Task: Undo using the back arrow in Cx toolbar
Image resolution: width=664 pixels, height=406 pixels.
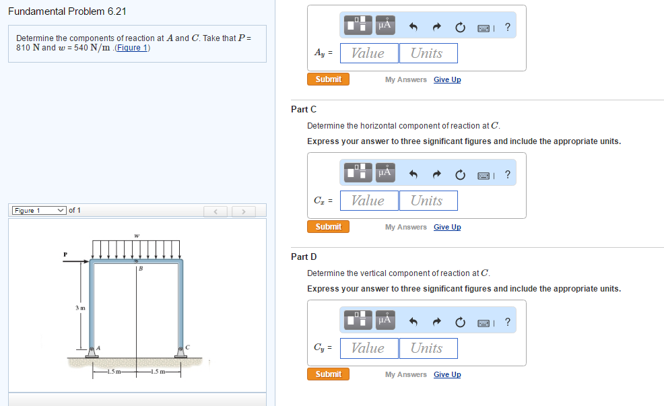Action: [x=413, y=174]
